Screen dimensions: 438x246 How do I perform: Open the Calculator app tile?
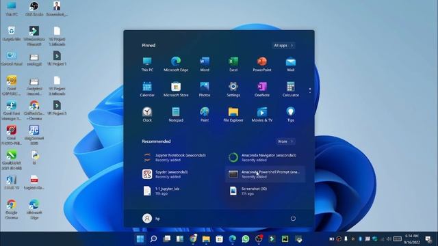tap(290, 90)
